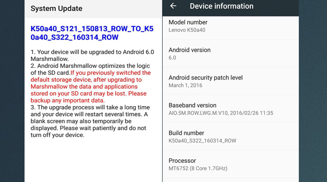This screenshot has height=182, width=327.
Task: Click the note about upgrade taking long
Action: coord(88,121)
